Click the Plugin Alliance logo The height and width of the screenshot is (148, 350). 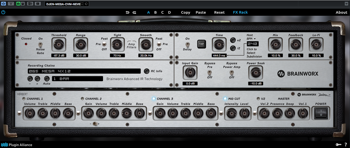coord(17,145)
